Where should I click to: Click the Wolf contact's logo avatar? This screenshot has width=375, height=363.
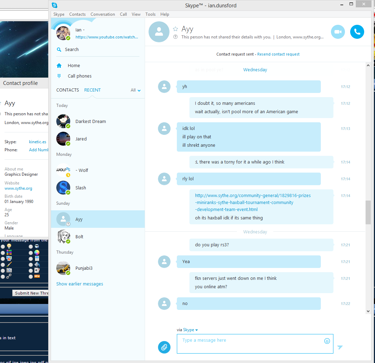pos(63,170)
